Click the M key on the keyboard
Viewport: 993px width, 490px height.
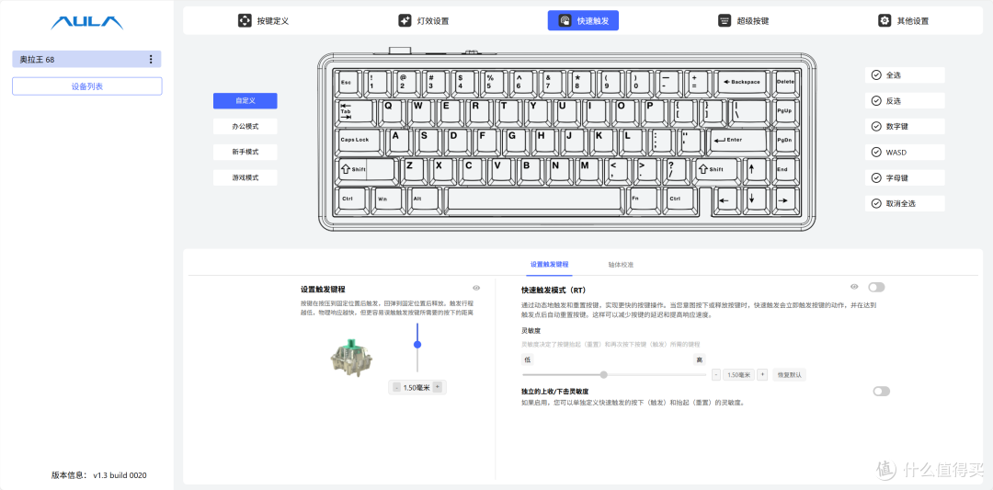pos(589,170)
